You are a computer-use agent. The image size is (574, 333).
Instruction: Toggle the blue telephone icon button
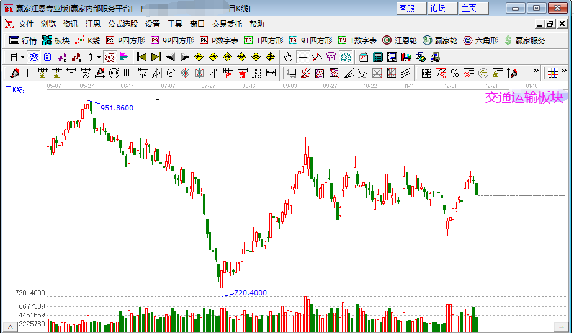[34, 57]
